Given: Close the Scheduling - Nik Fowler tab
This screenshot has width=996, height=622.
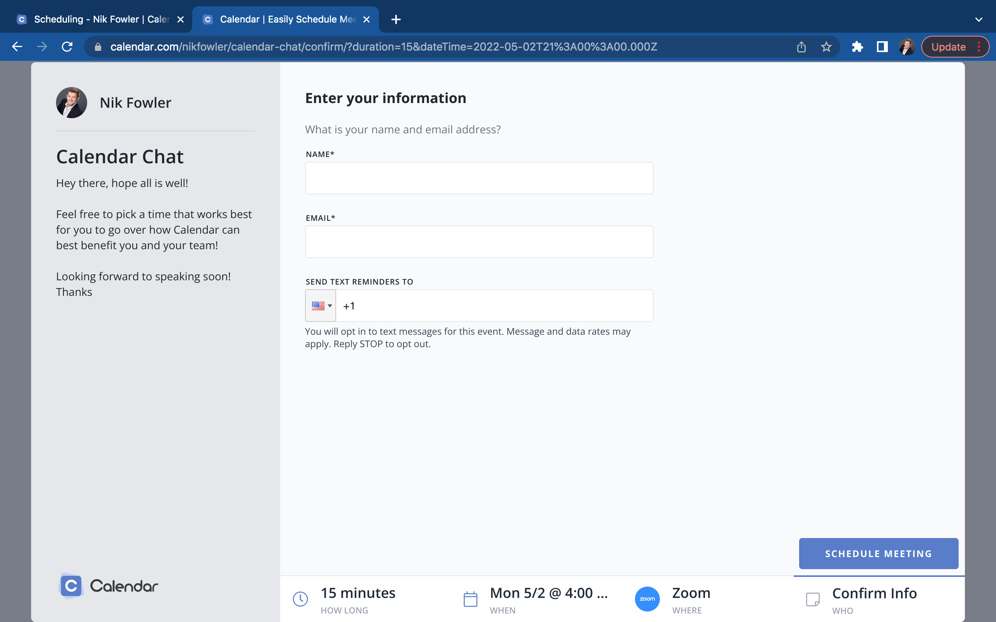Looking at the screenshot, I should pyautogui.click(x=180, y=19).
